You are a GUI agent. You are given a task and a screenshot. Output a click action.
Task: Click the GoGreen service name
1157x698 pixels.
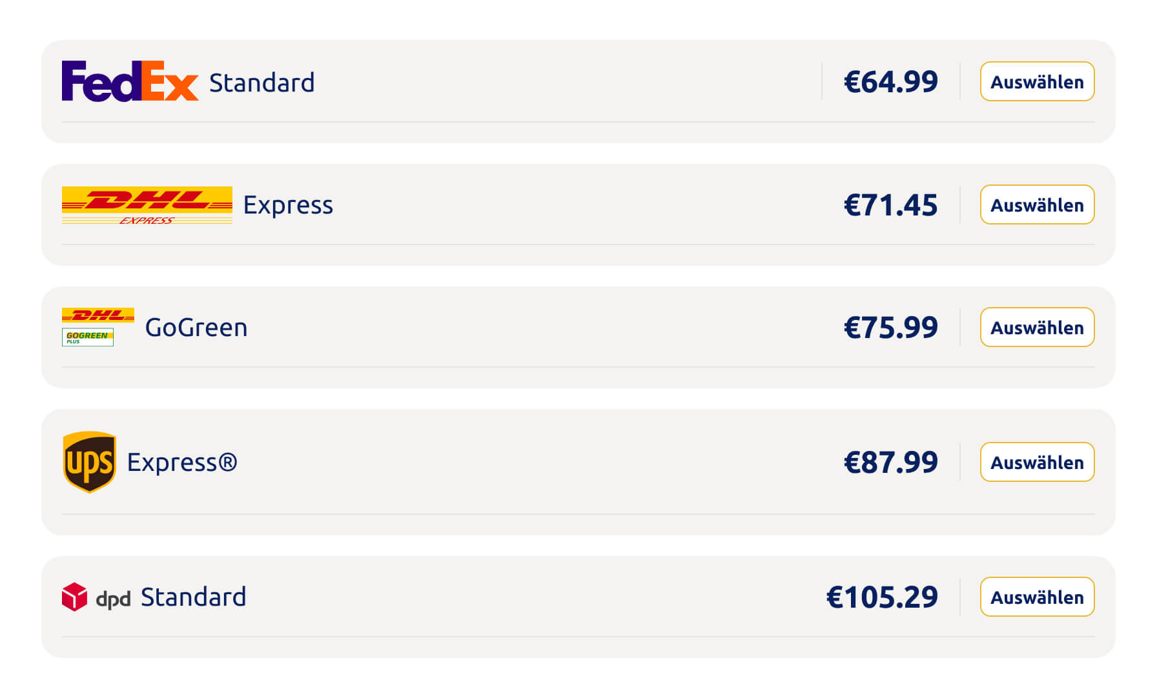[196, 328]
